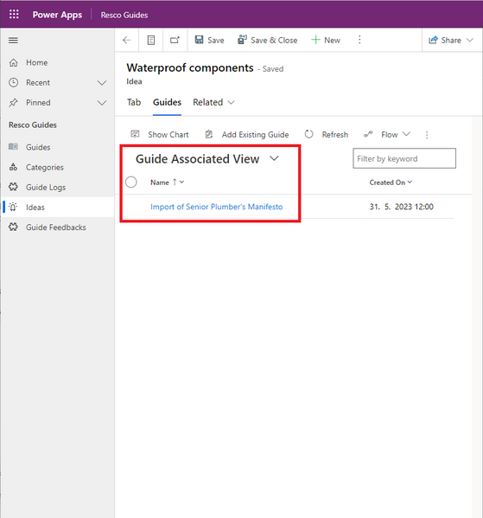Click Power Apps in header

pos(57,15)
